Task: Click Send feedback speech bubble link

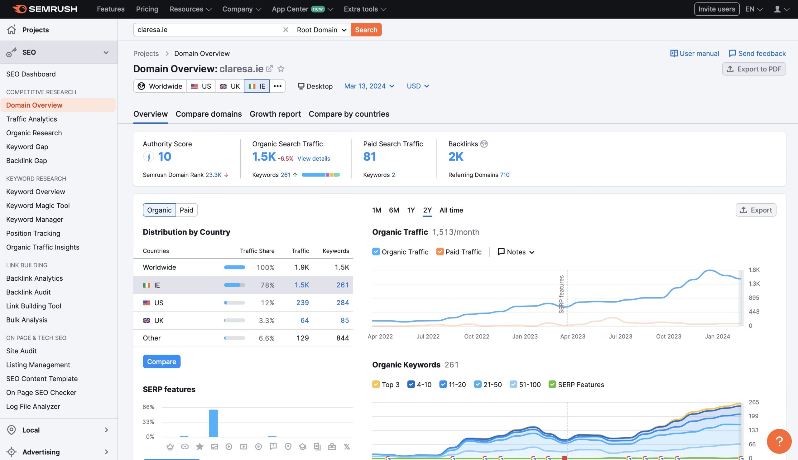Action: (757, 53)
